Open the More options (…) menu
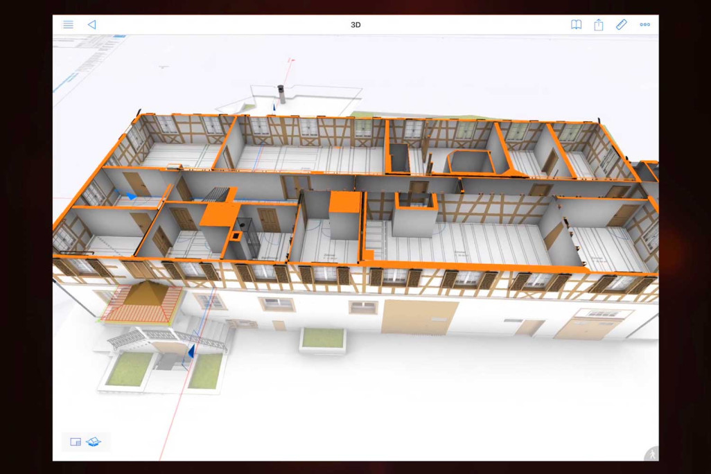711x474 pixels. (644, 24)
